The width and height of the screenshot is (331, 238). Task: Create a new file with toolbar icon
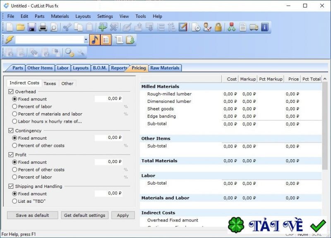(x=10, y=27)
